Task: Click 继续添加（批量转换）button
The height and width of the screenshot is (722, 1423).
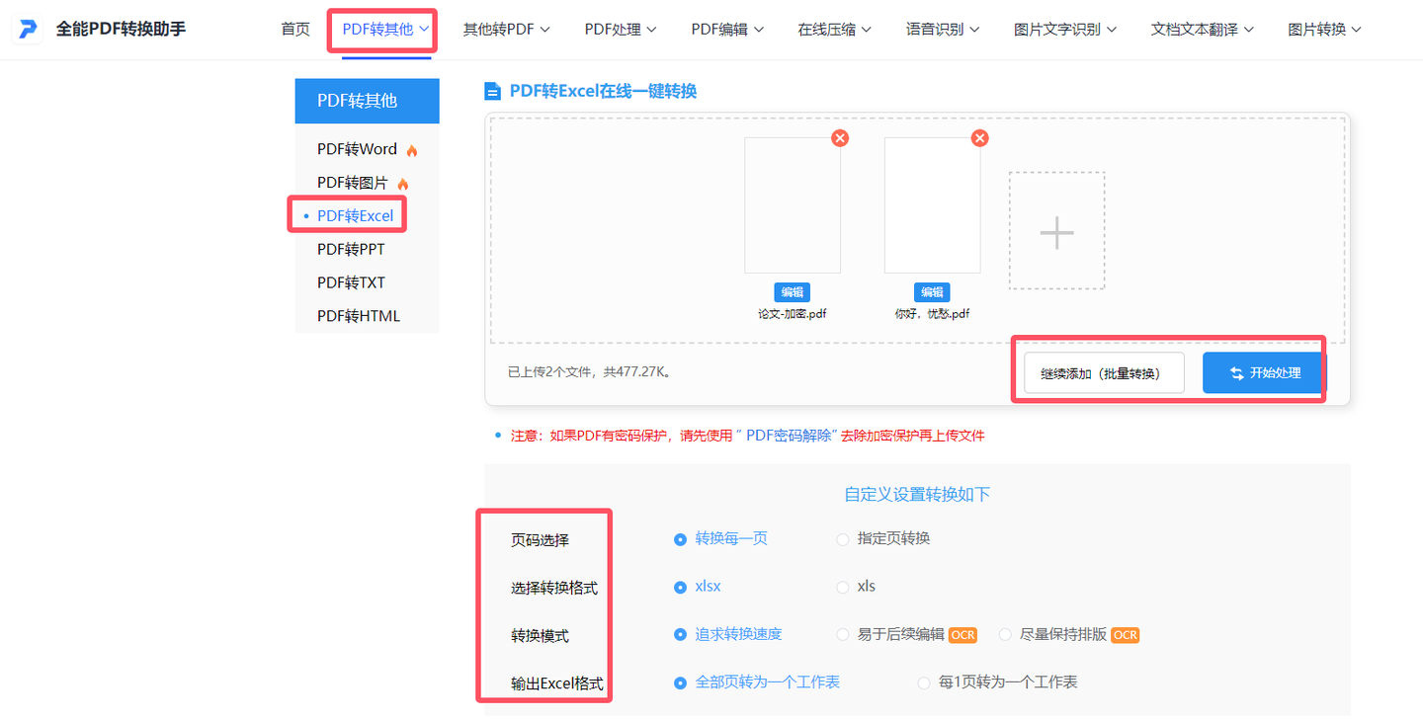Action: [x=1104, y=373]
